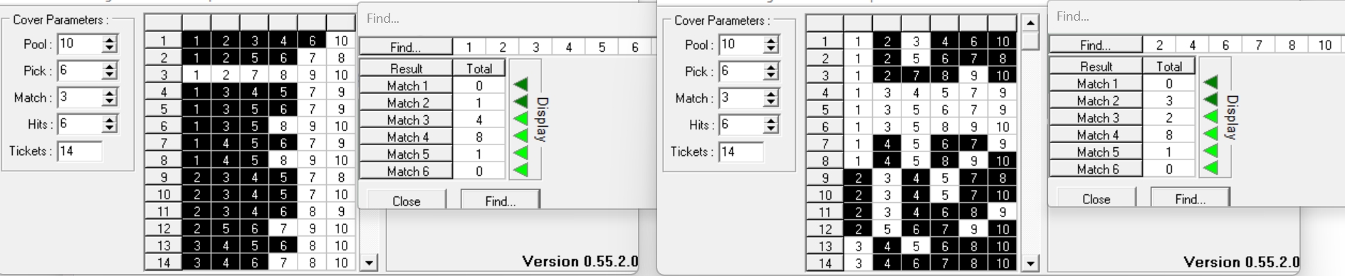Click search number 6 in left Find row
Image resolution: width=1345 pixels, height=276 pixels.
[x=634, y=47]
